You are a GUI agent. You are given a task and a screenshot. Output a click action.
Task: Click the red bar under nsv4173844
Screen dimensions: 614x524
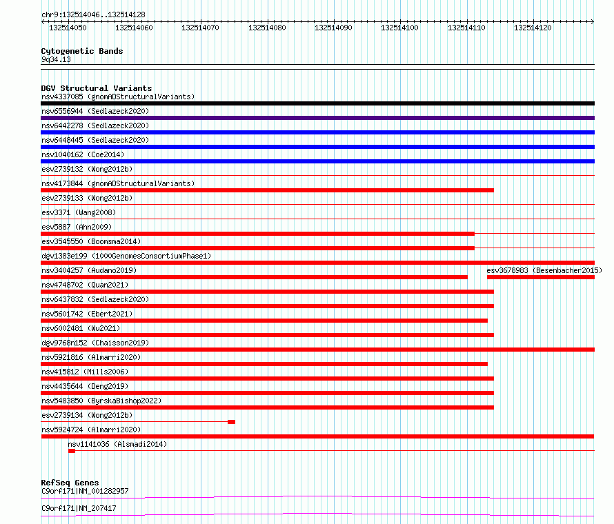[x=268, y=190]
